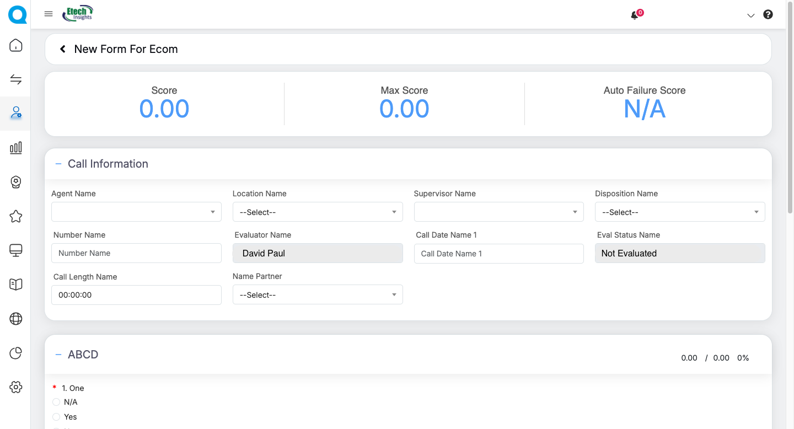Click the open book sidebar icon
The height and width of the screenshot is (429, 794).
pyautogui.click(x=16, y=284)
